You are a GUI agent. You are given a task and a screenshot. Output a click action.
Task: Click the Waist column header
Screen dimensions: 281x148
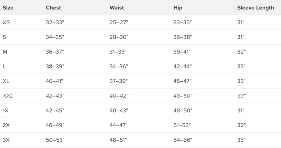(117, 8)
